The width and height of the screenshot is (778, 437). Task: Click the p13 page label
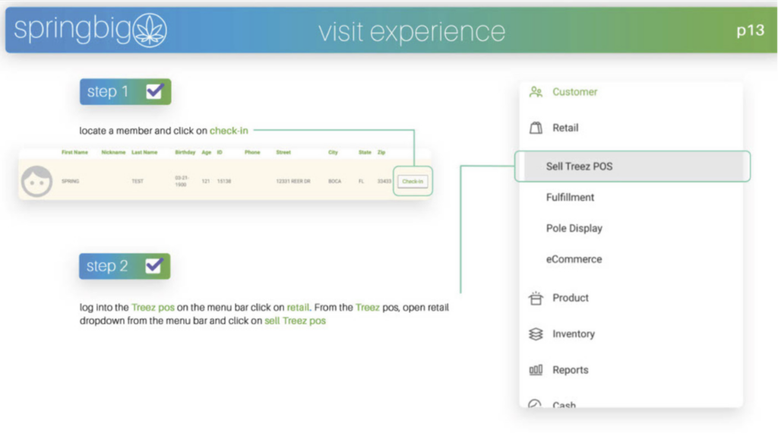tap(750, 31)
